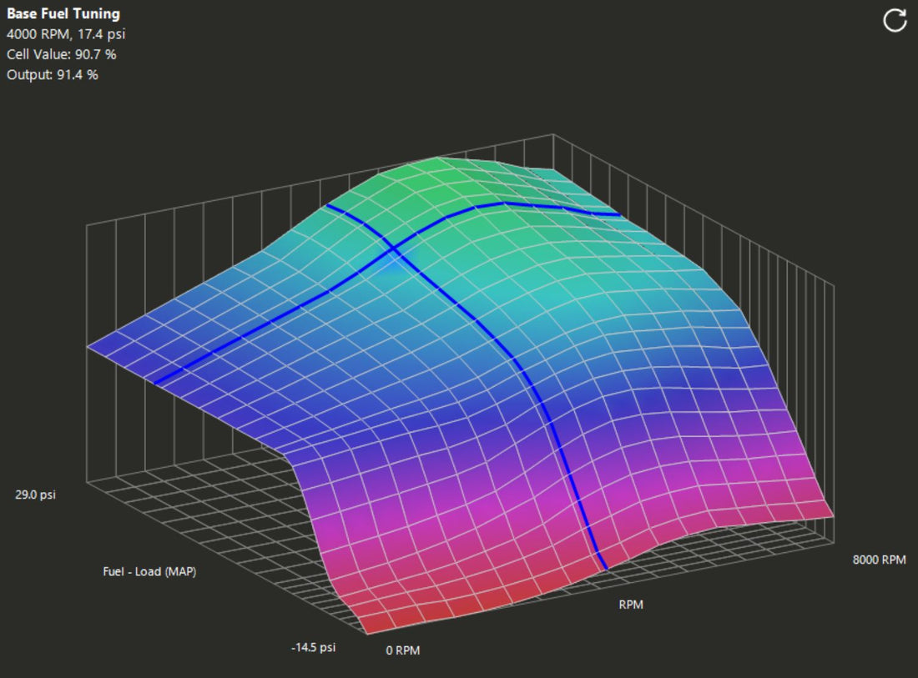The height and width of the screenshot is (678, 918).
Task: Select the cell where blue crosshair lines intersect
Action: tap(392, 248)
